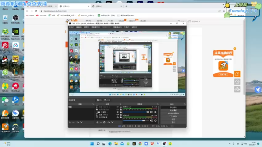Click the home icon on Douyu sidebar
Viewport: 262px width, 147px height.
point(237,82)
